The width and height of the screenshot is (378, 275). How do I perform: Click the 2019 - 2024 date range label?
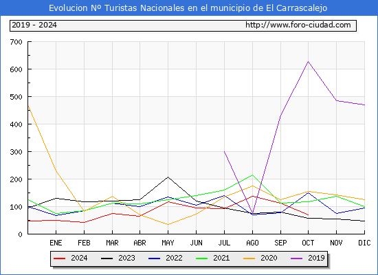[34, 25]
